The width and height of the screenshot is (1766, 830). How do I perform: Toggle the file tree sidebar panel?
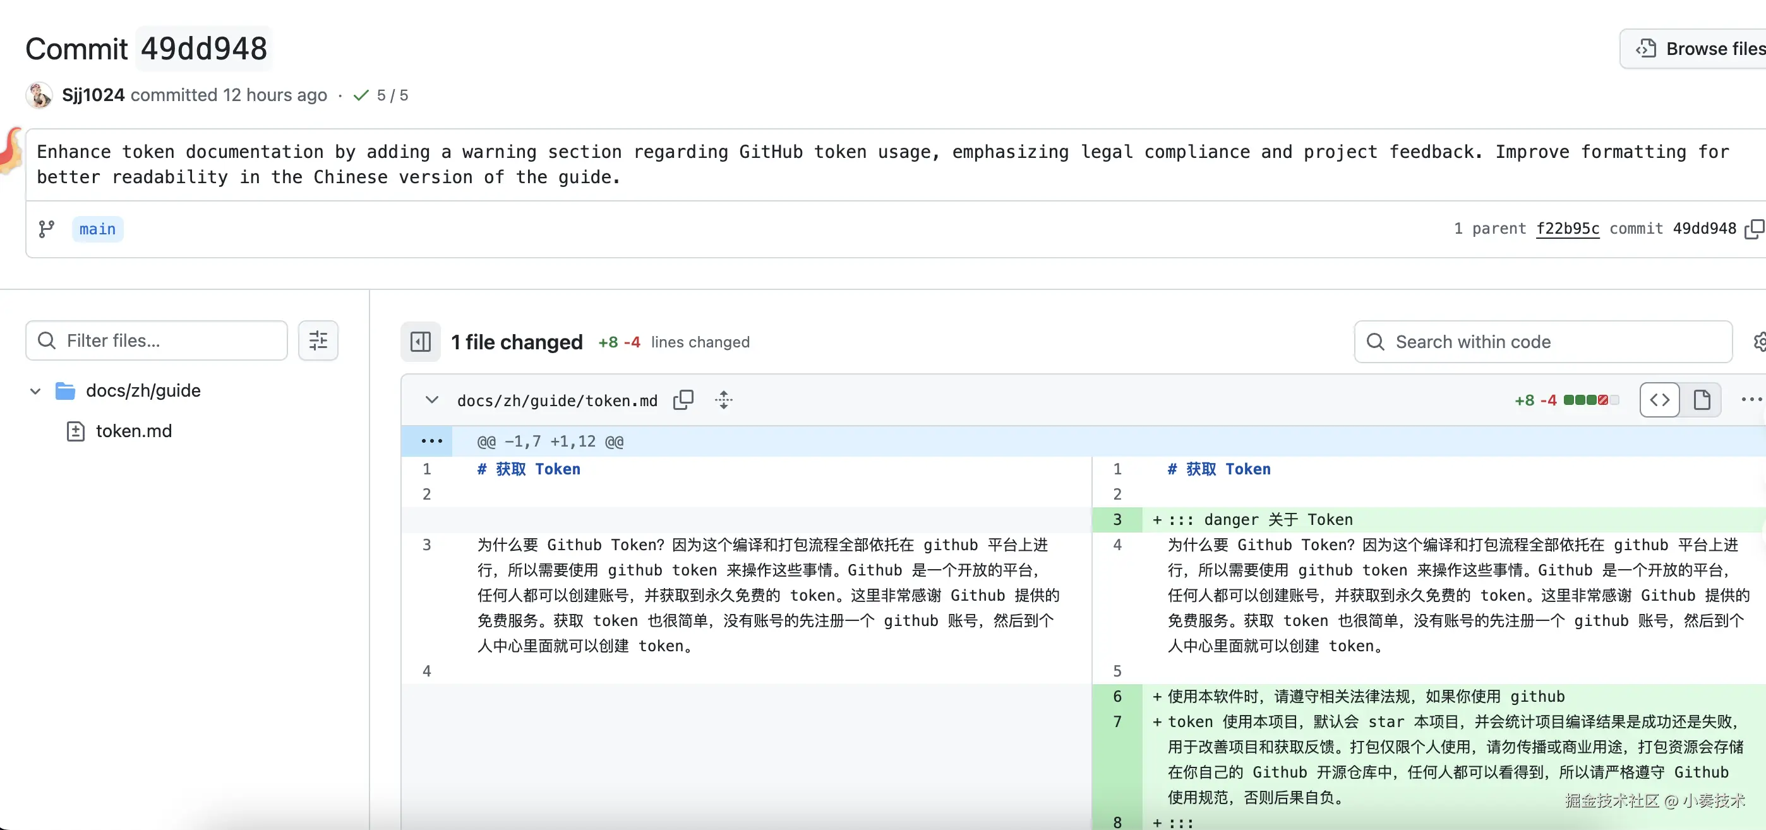pos(420,341)
